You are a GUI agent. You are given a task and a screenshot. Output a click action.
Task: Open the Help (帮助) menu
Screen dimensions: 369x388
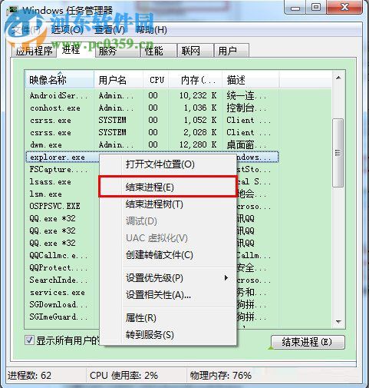coord(151,30)
